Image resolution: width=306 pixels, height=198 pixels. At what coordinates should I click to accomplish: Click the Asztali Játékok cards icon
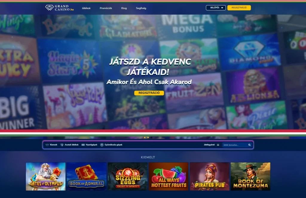[x=62, y=145]
